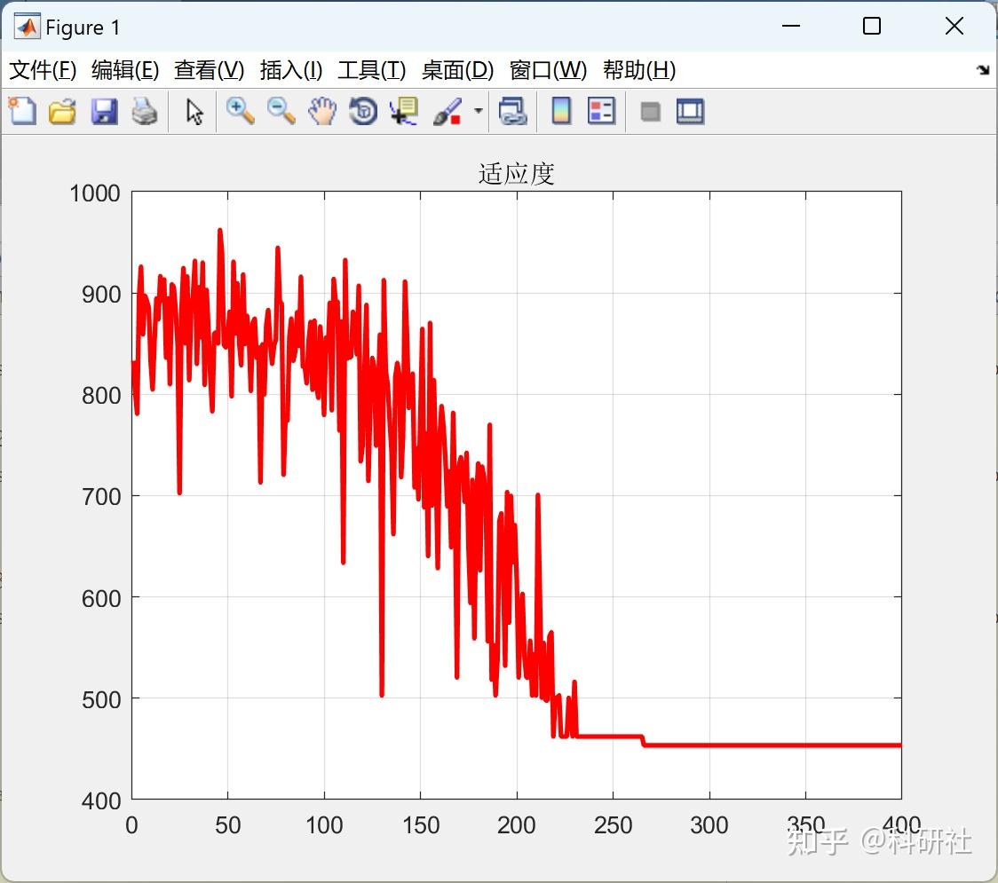Enable Rotate 3D mode
Image resolution: width=998 pixels, height=883 pixels.
tap(363, 111)
